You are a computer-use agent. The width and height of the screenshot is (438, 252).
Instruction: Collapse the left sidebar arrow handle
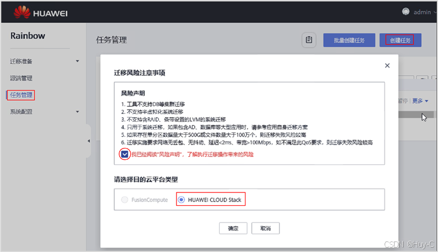pyautogui.click(x=88, y=141)
